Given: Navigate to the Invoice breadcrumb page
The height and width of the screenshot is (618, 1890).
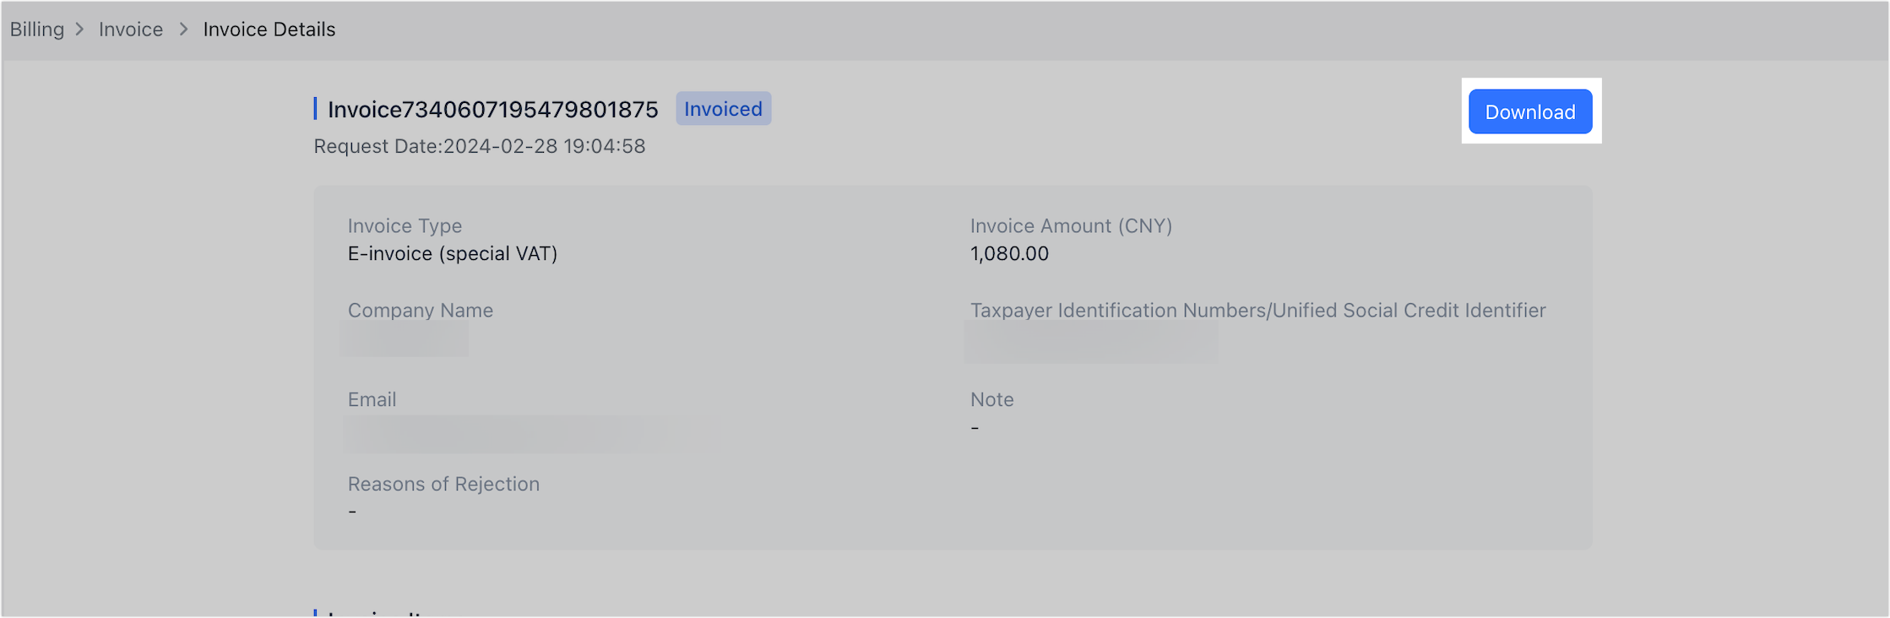Looking at the screenshot, I should (x=130, y=29).
